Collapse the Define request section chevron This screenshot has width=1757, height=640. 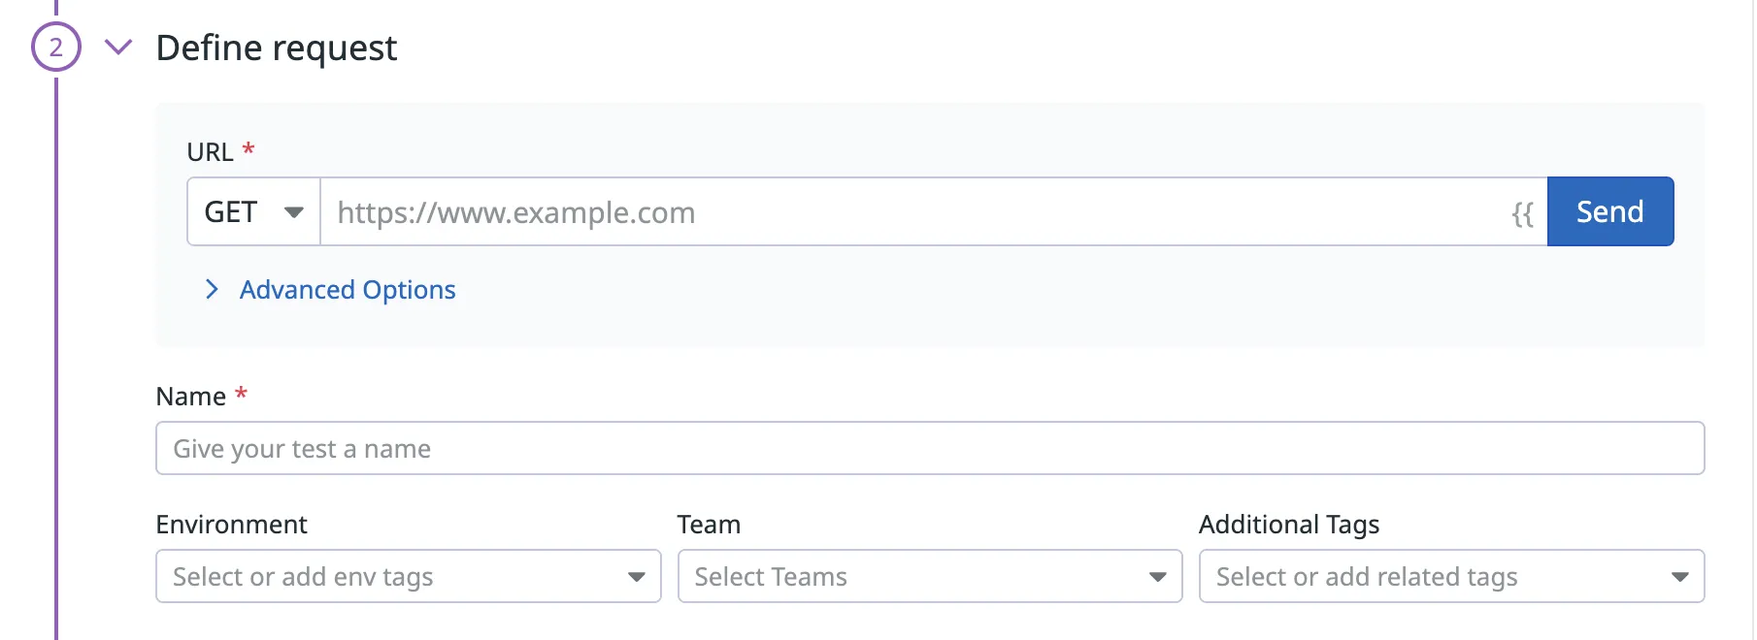118,47
